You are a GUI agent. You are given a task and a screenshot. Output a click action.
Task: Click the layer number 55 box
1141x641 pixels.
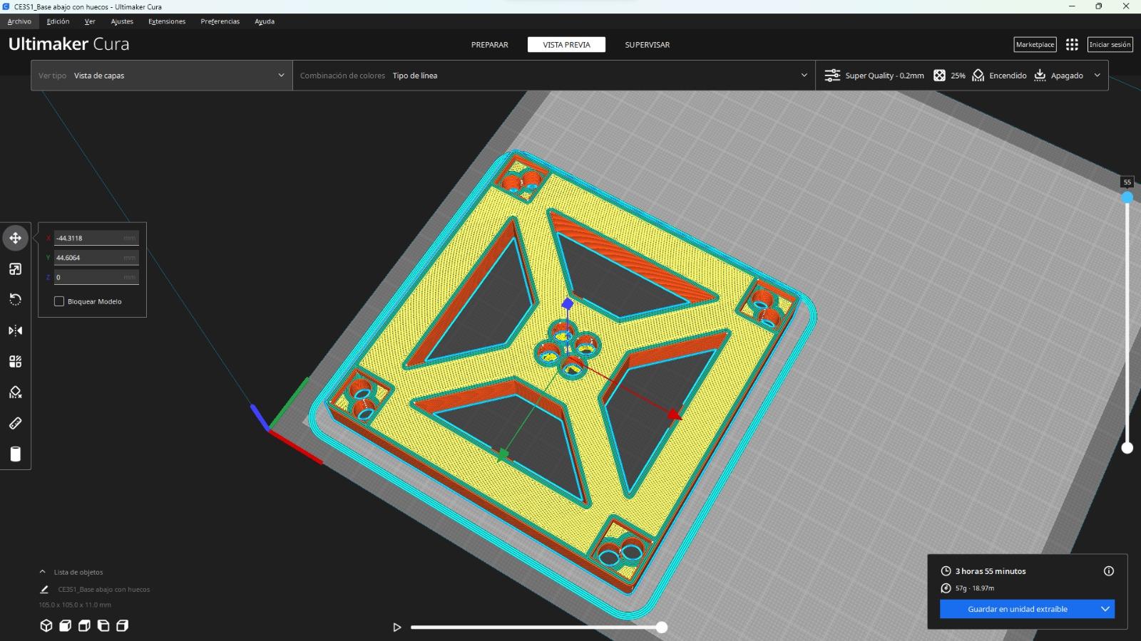[x=1127, y=182]
